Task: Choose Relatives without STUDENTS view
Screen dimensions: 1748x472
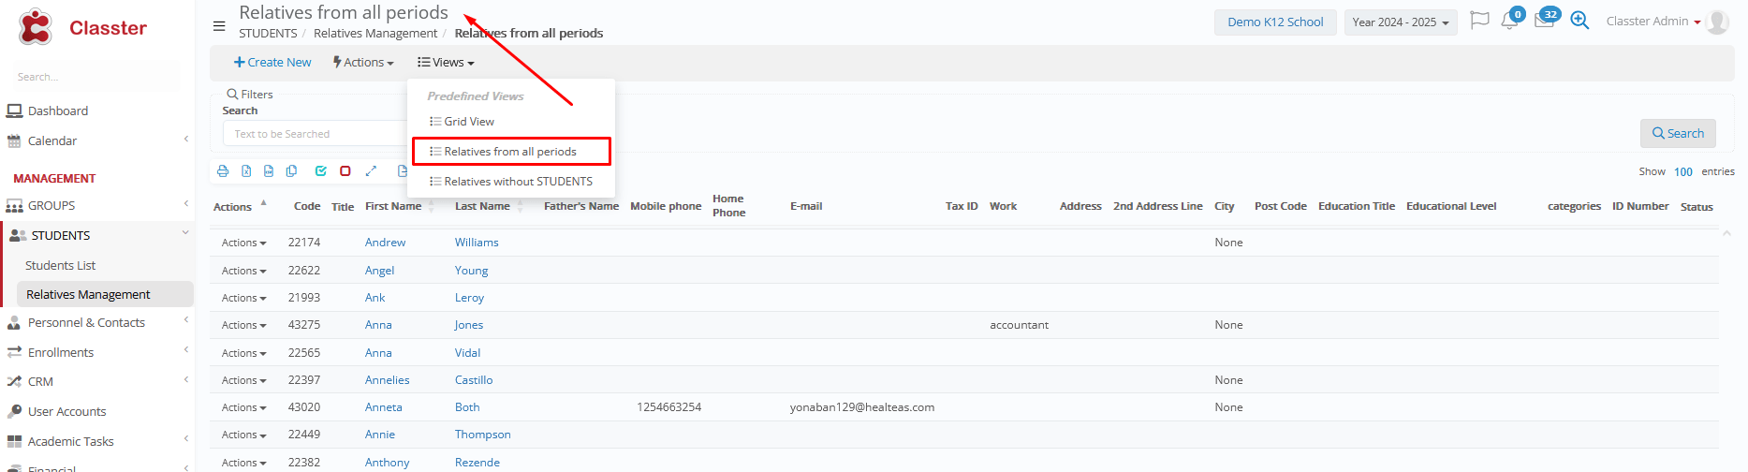Action: pos(517,182)
